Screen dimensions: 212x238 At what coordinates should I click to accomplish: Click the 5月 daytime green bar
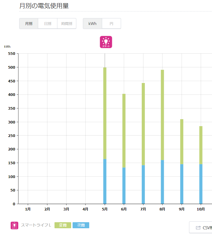[x=105, y=113]
